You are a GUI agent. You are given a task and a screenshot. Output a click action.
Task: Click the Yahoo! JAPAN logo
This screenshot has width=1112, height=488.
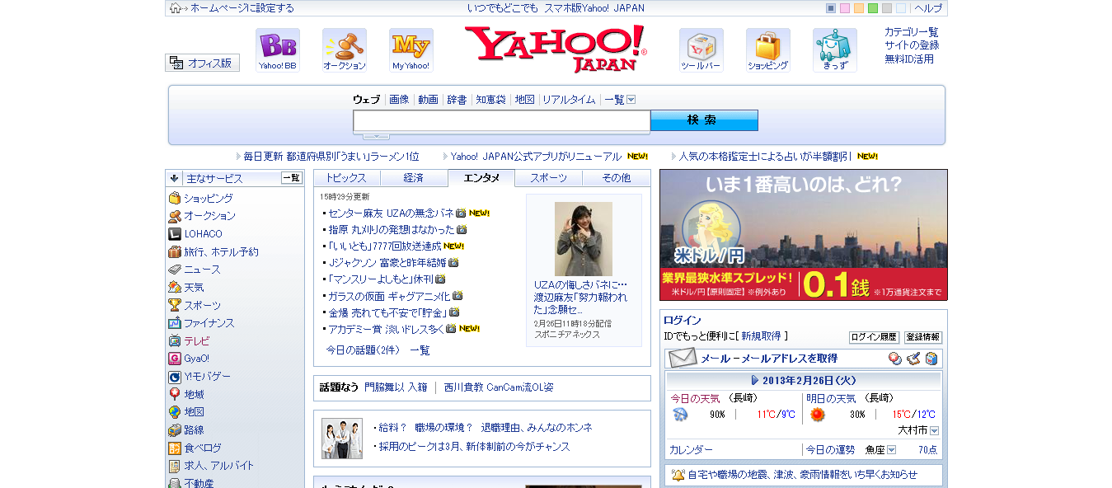tap(556, 49)
